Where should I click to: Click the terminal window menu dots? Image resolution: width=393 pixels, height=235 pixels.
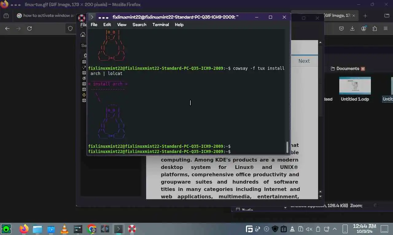click(x=103, y=17)
